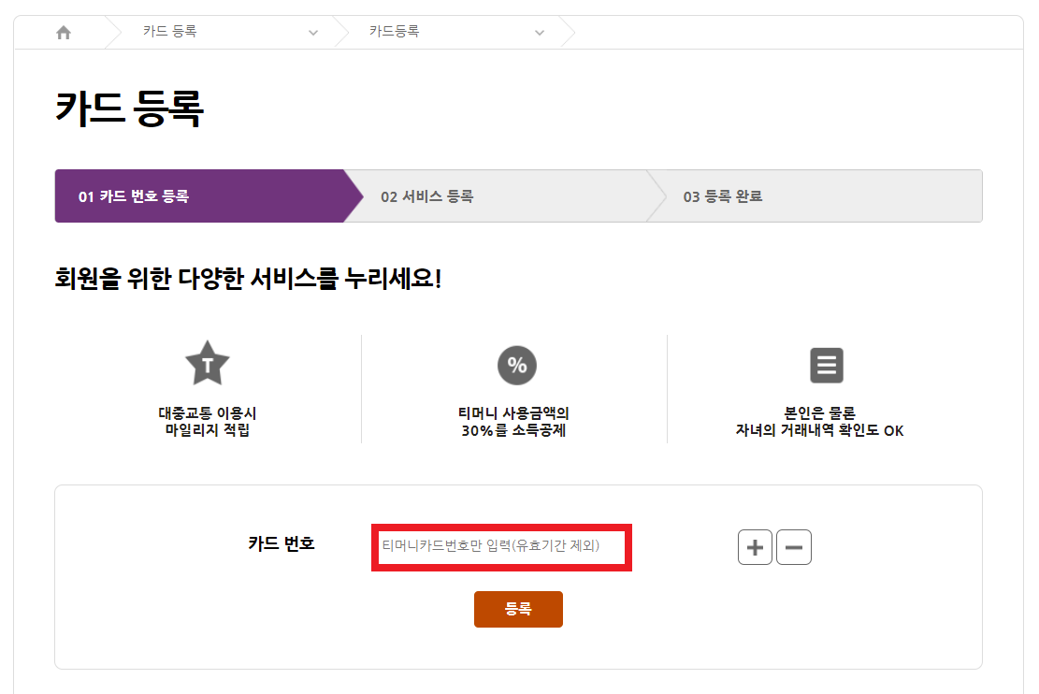The height and width of the screenshot is (694, 1039).
Task: Remove card number field with minus button
Action: coord(794,547)
